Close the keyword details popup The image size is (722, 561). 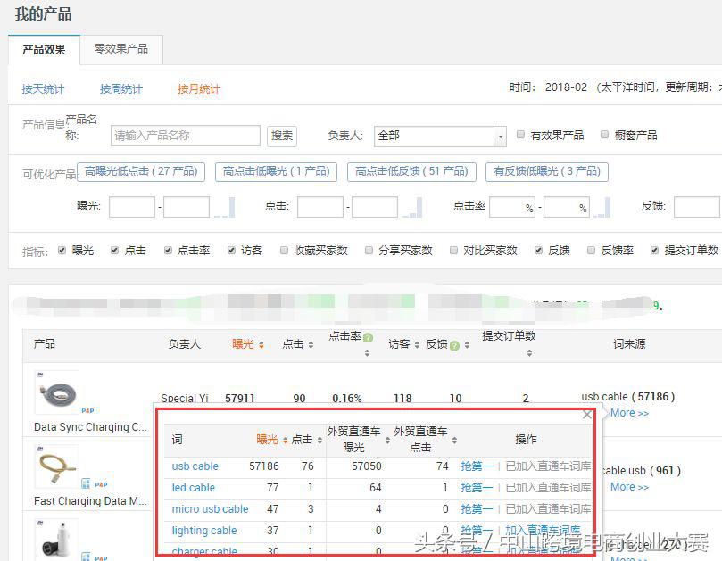tap(586, 414)
